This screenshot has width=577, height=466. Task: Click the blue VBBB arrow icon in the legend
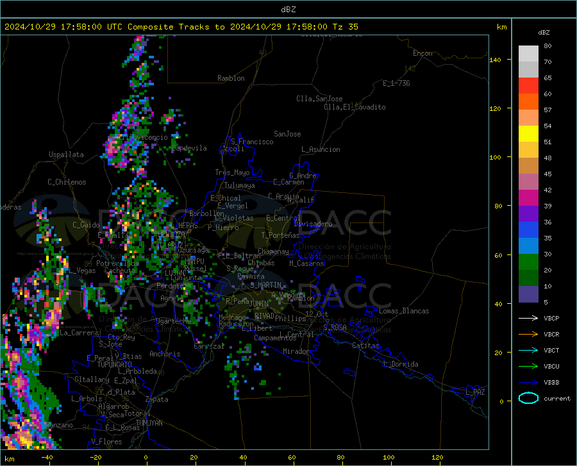click(528, 383)
